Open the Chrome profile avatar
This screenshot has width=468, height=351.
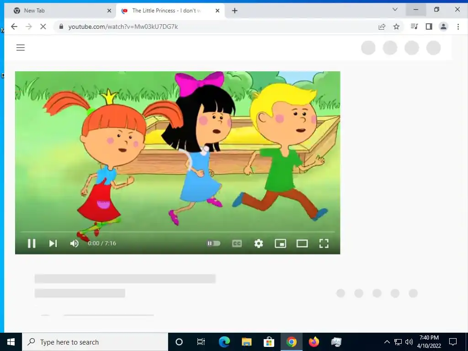443,27
